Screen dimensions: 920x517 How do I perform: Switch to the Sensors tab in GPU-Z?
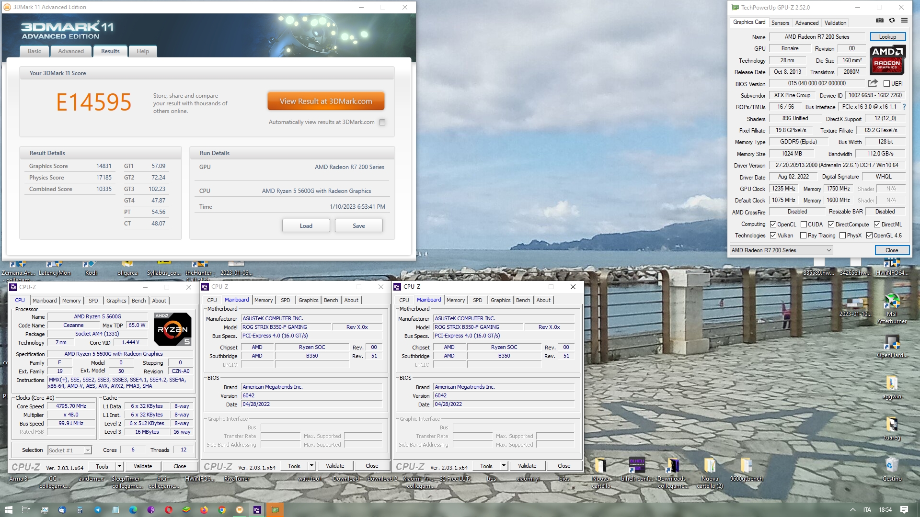[x=780, y=23]
